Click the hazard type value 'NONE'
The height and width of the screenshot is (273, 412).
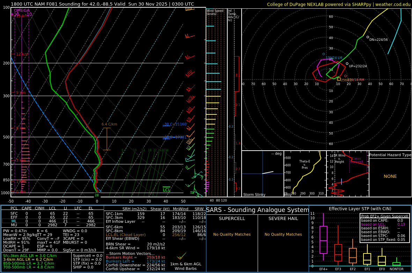[x=390, y=176]
